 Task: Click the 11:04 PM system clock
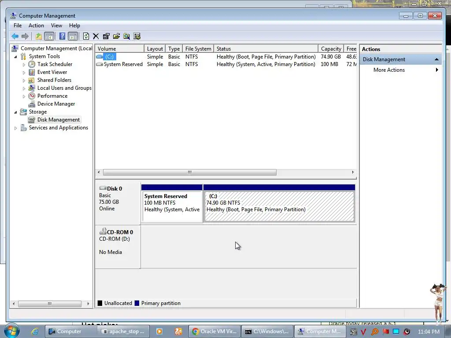pos(429,331)
